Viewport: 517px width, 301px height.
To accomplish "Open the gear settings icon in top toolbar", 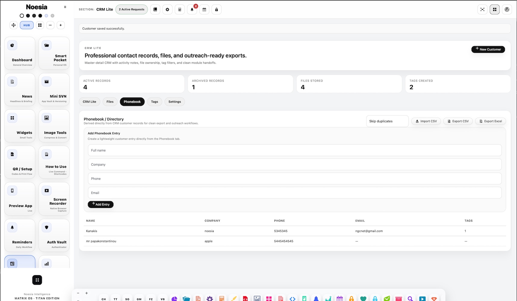I will point(167,10).
